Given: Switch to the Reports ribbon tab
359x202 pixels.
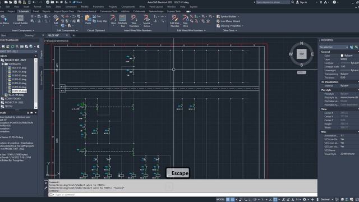Looking at the screenshot, I should pyautogui.click(x=46, y=11).
